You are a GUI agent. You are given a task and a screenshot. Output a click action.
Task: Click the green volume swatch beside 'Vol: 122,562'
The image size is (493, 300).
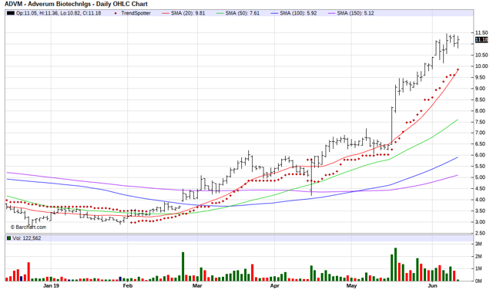(x=8, y=238)
